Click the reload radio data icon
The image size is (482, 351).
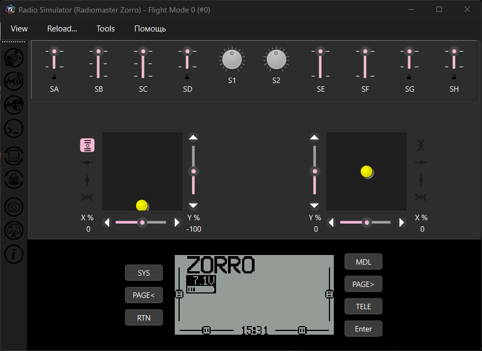tap(14, 180)
